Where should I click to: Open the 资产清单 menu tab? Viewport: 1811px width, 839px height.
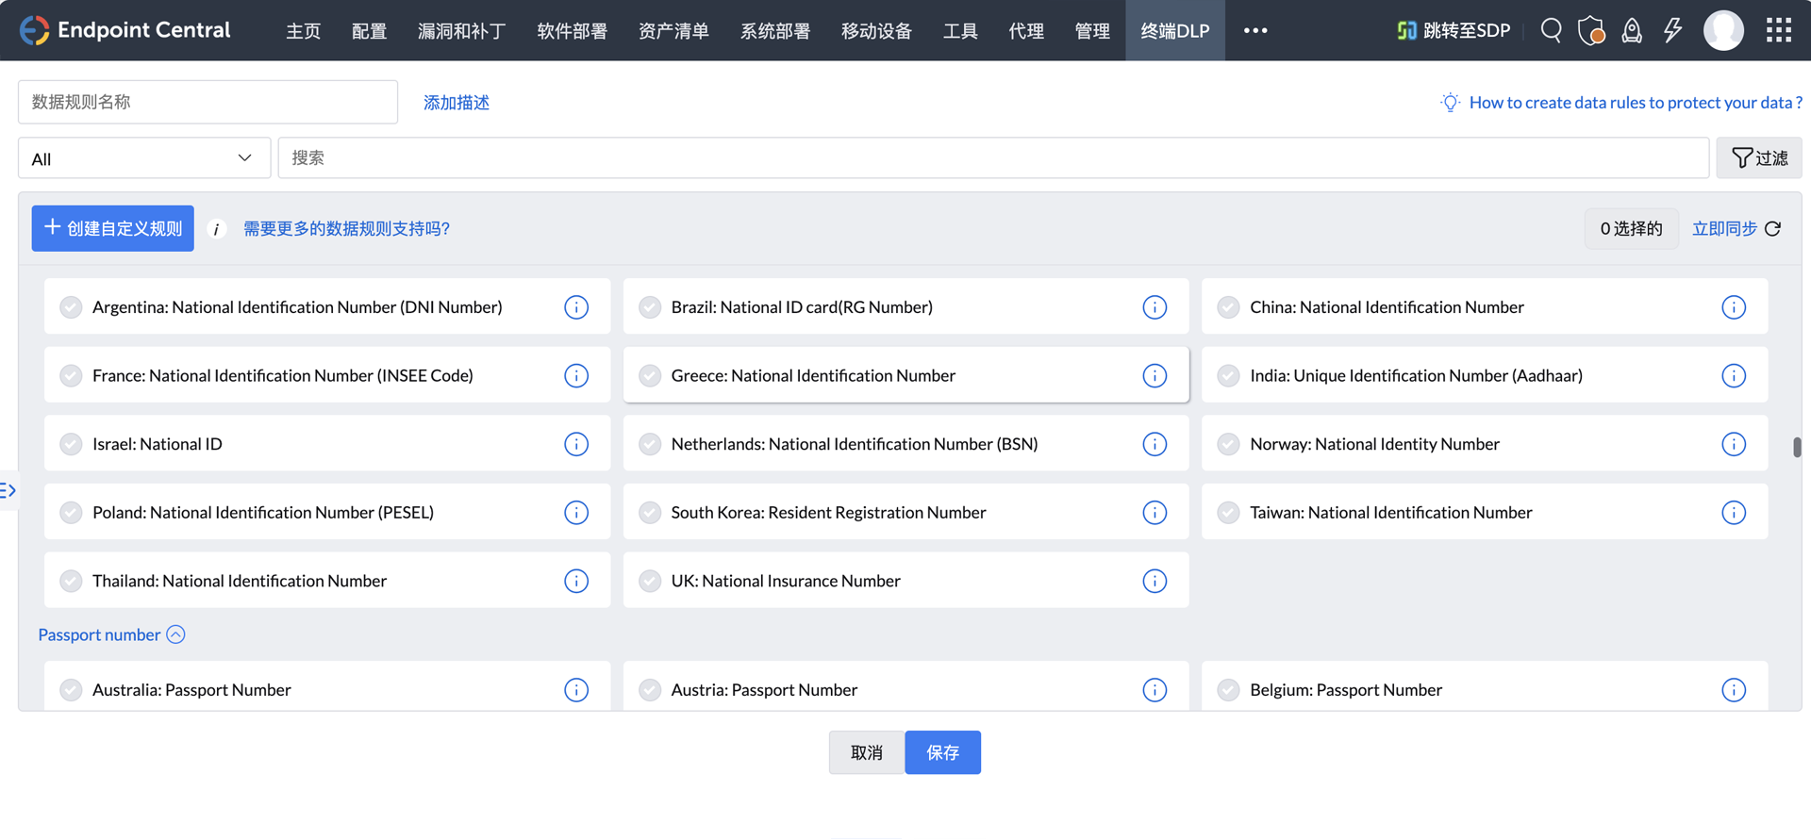pyautogui.click(x=673, y=31)
